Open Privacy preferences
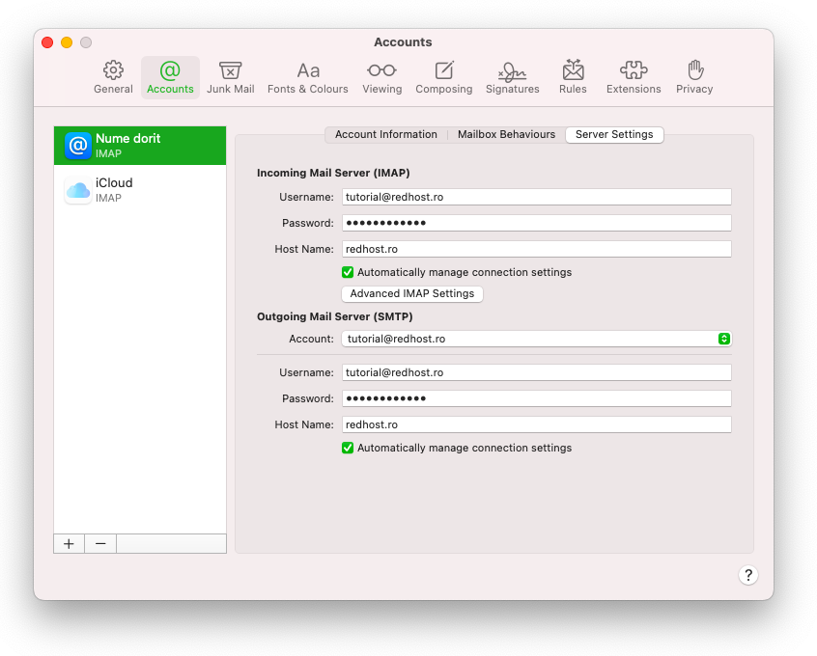This screenshot has height=656, width=817. [x=694, y=77]
